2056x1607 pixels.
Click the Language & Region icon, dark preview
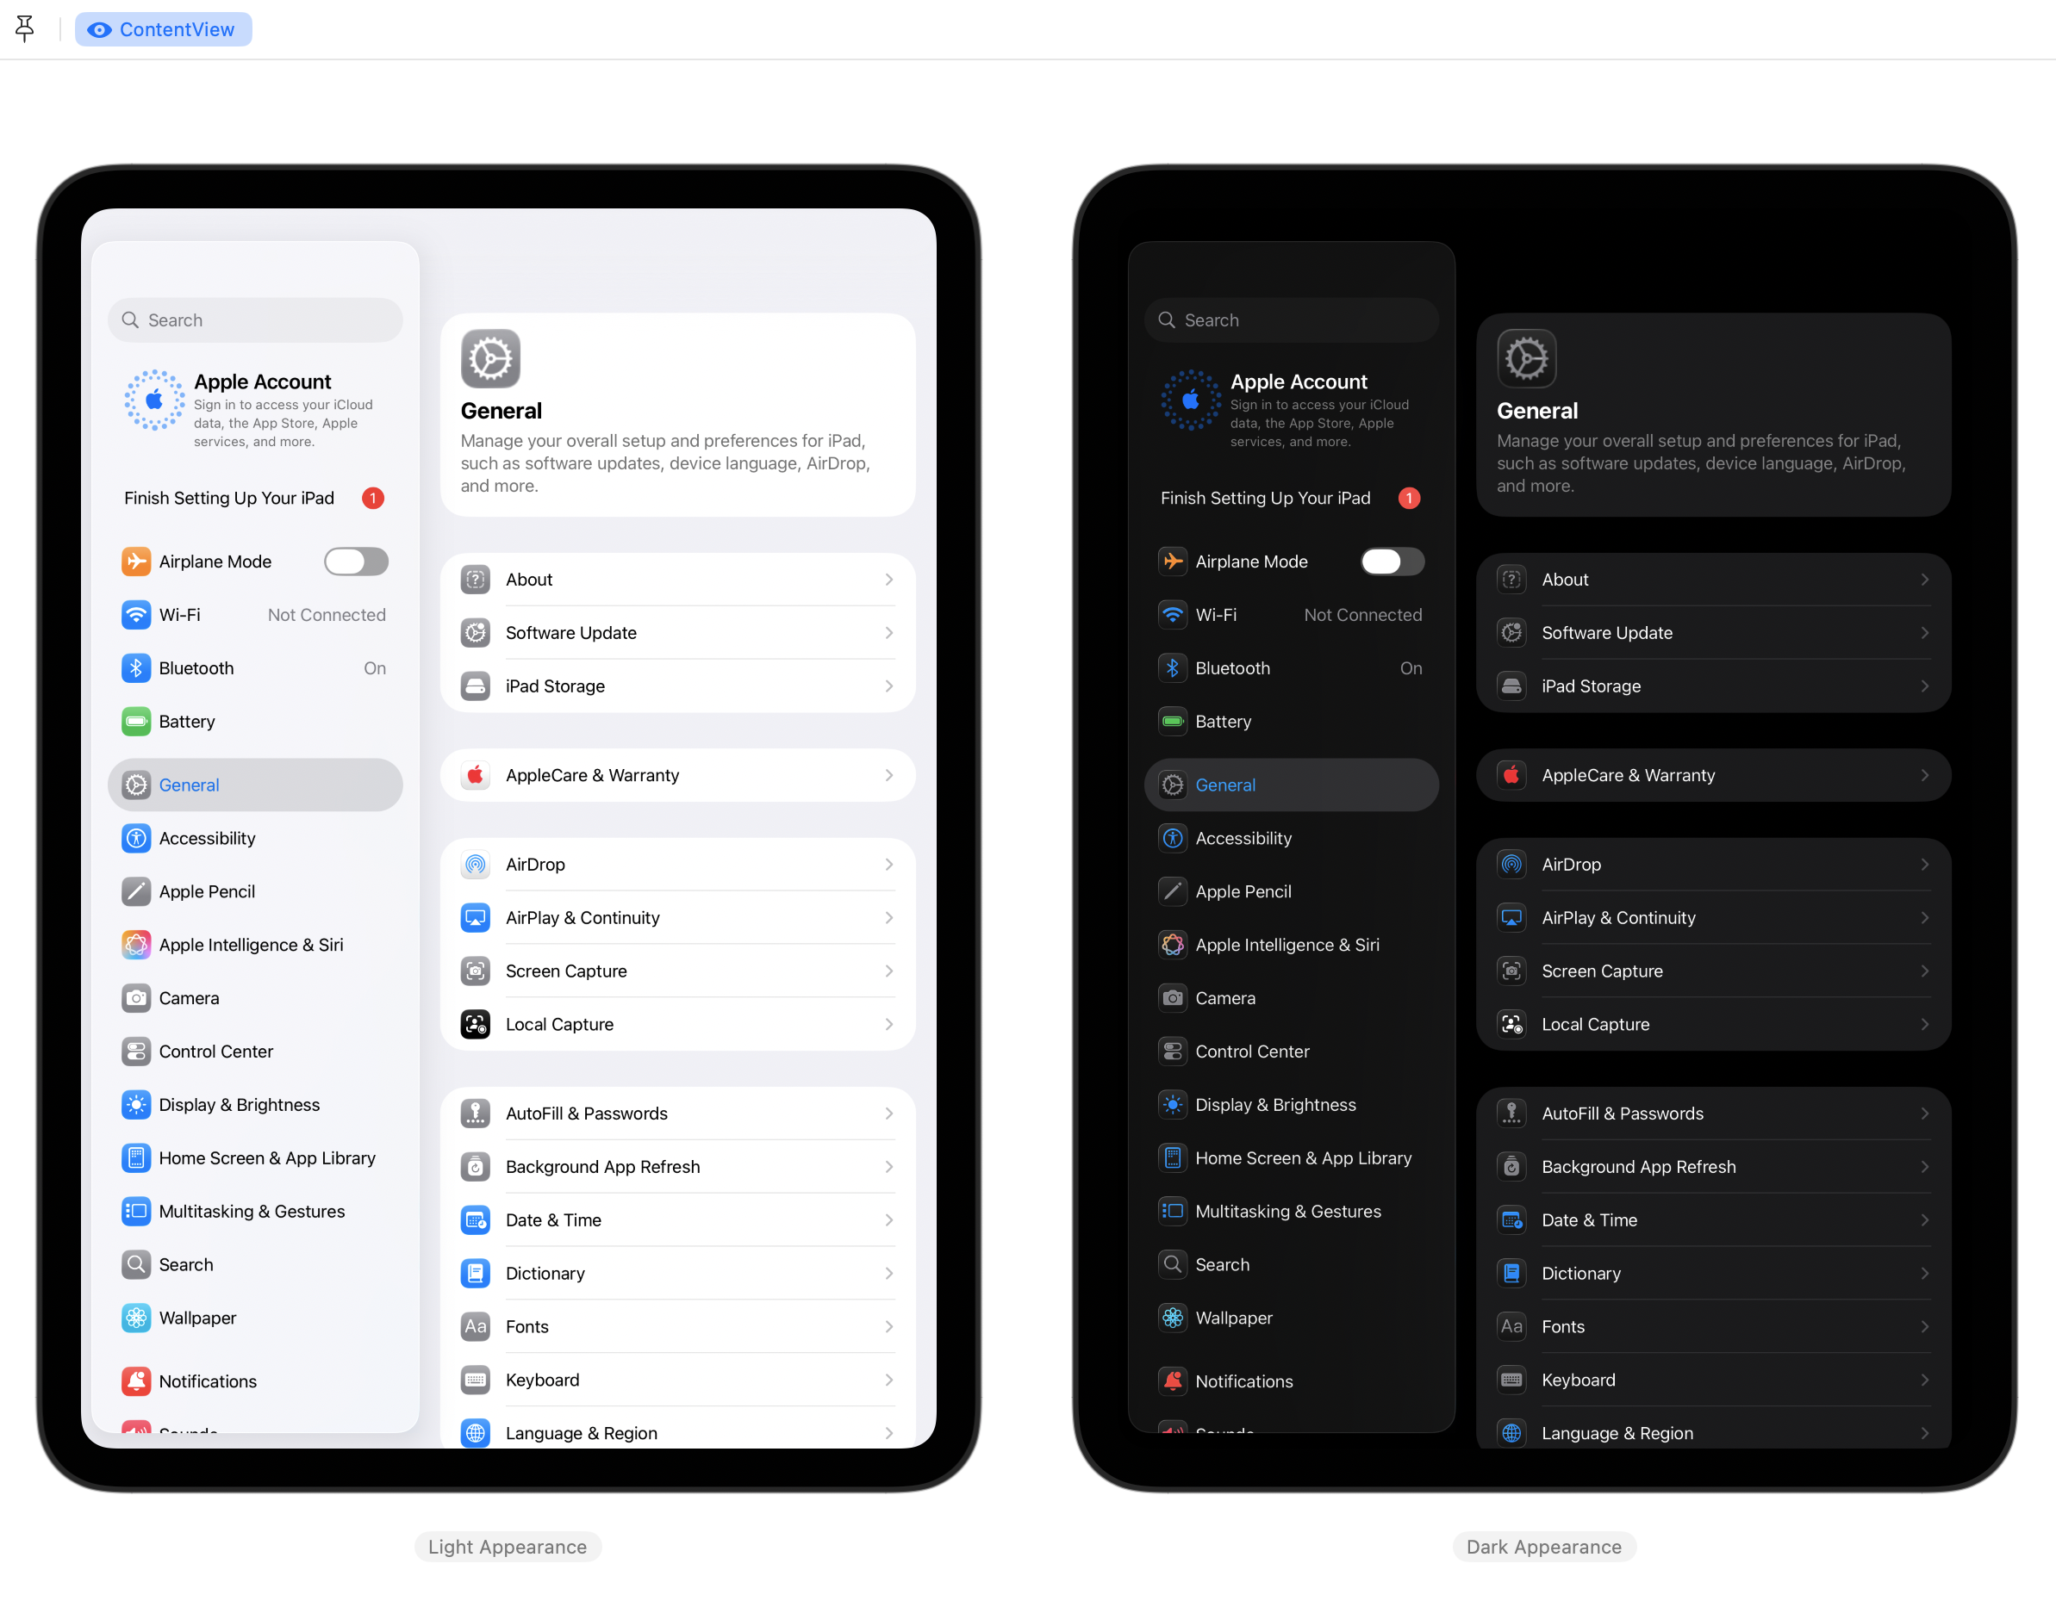1512,1433
